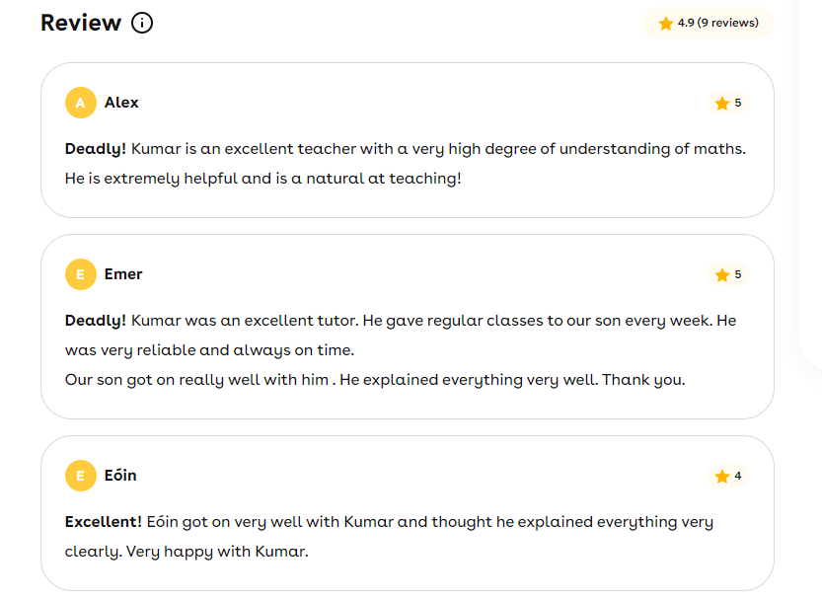Click the info icon beside Review heading

pyautogui.click(x=142, y=23)
